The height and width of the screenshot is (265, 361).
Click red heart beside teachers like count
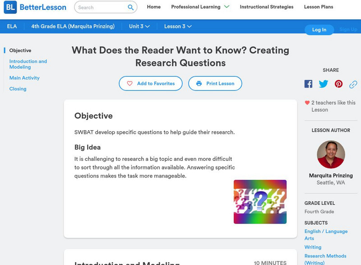point(307,103)
